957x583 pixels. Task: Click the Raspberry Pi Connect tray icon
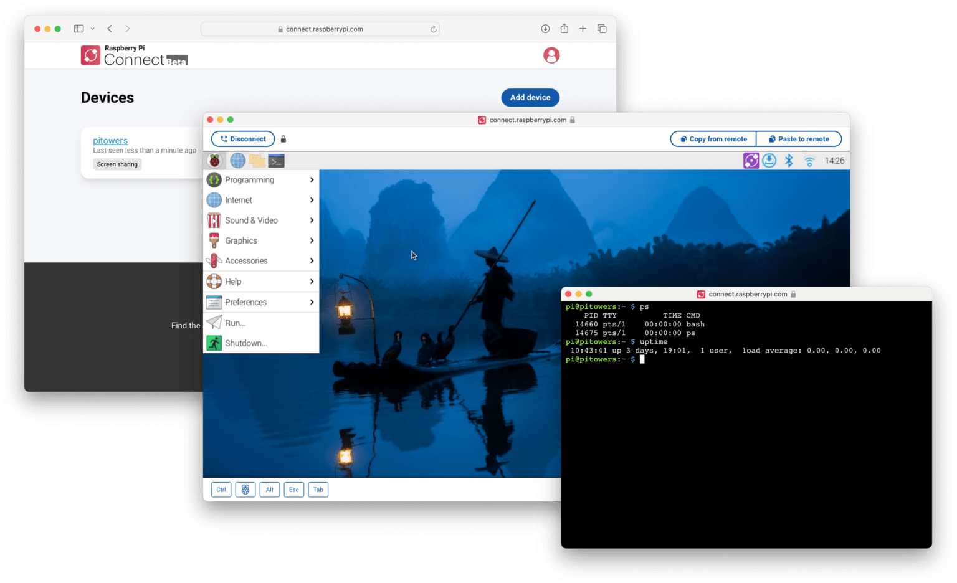pyautogui.click(x=751, y=161)
